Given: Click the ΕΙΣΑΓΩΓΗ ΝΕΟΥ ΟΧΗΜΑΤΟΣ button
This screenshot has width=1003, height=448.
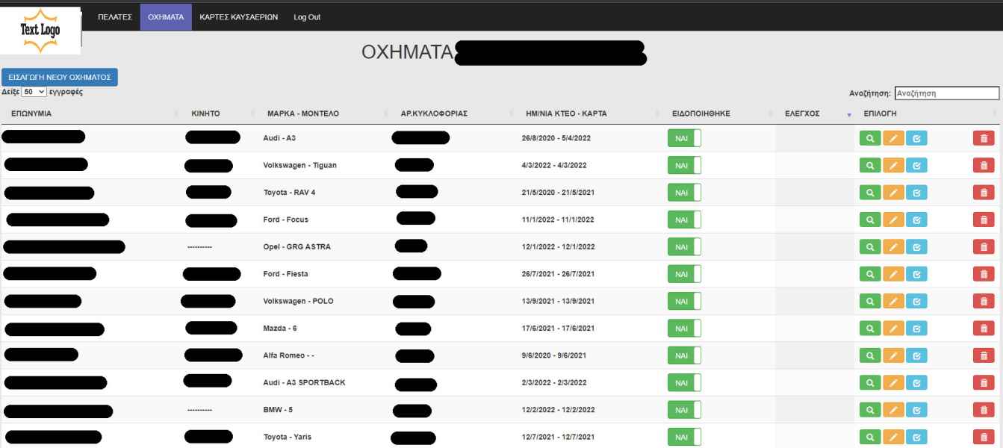Looking at the screenshot, I should [60, 77].
